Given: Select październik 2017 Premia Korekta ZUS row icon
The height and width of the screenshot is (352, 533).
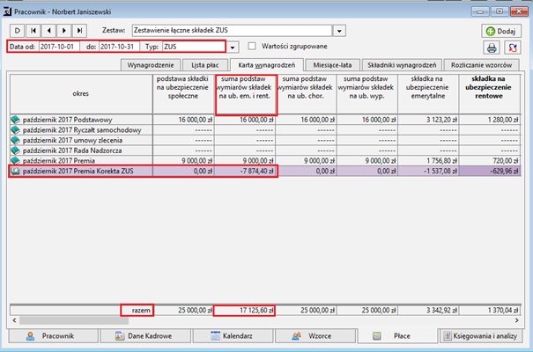Looking at the screenshot, I should click(15, 171).
